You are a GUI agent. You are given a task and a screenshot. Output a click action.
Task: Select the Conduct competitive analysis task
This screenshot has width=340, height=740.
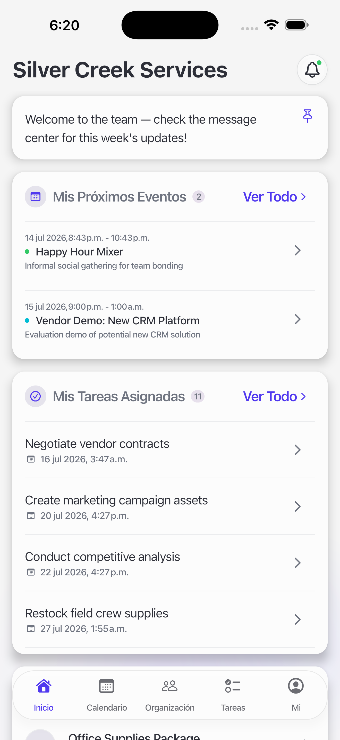tap(170, 563)
